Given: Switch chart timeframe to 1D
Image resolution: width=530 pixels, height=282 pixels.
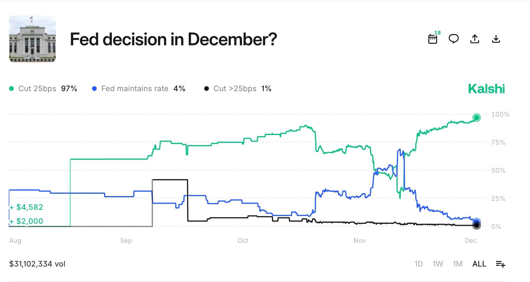Looking at the screenshot, I should 419,264.
